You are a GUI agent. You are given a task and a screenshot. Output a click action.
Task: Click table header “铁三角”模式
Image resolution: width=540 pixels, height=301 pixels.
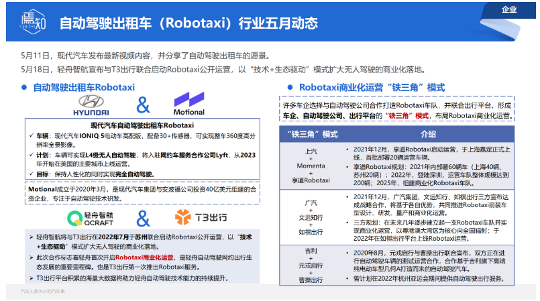[313, 134]
